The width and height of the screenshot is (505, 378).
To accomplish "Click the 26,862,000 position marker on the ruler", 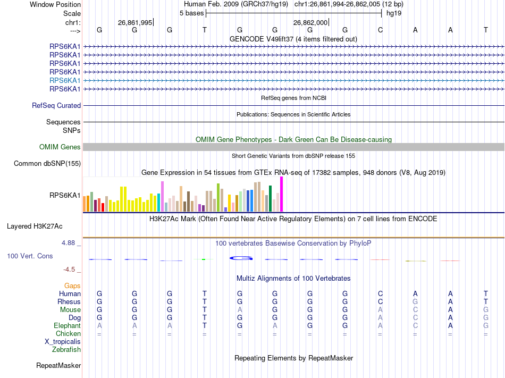I will click(x=310, y=22).
